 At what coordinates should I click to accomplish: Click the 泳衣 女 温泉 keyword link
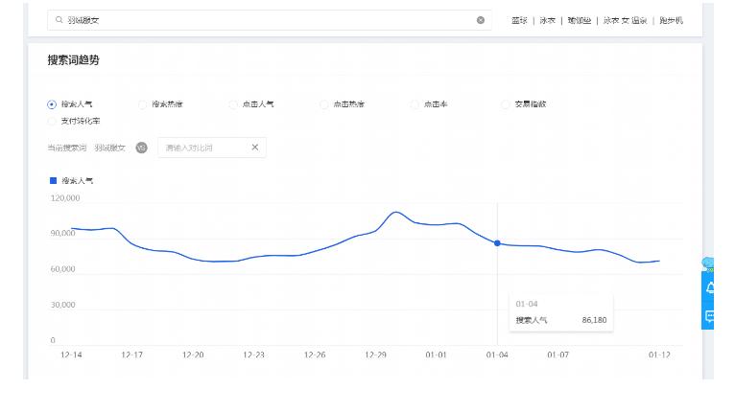click(x=625, y=20)
